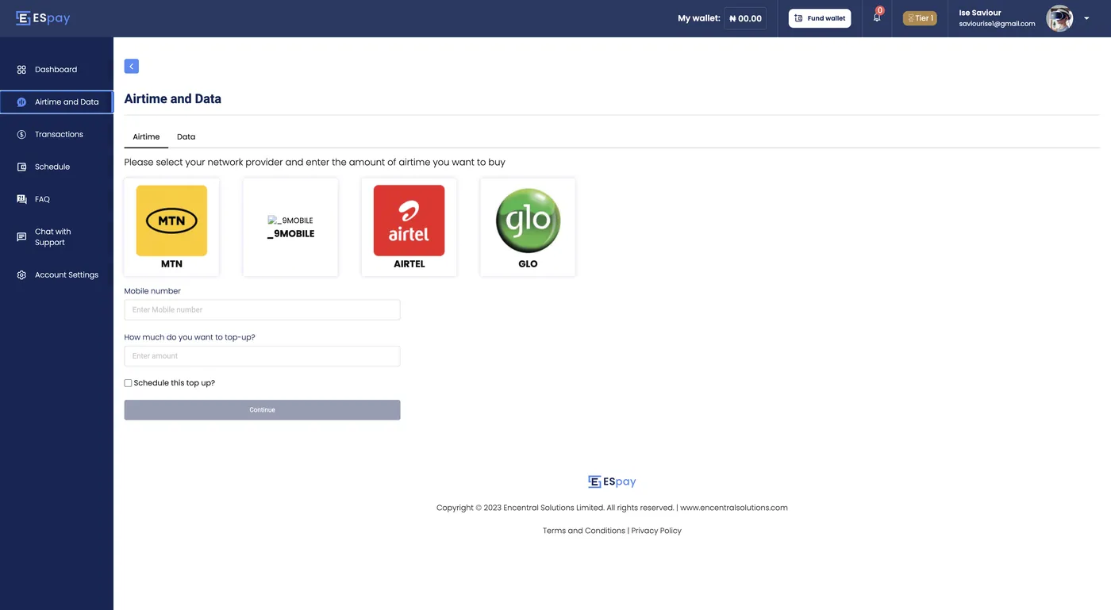
Task: Click the wallet balance ₦ 00.00
Action: [x=745, y=18]
